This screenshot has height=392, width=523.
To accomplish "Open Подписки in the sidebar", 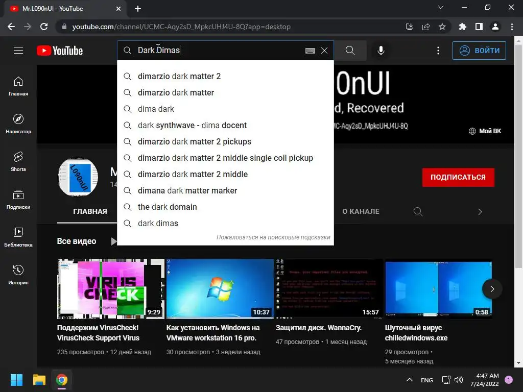I will 18,200.
